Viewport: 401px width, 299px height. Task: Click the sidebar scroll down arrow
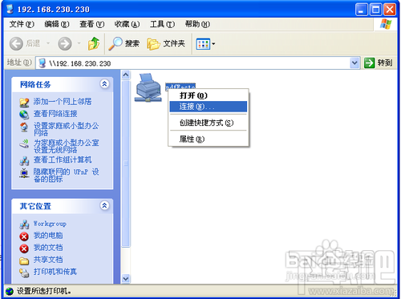[126, 279]
